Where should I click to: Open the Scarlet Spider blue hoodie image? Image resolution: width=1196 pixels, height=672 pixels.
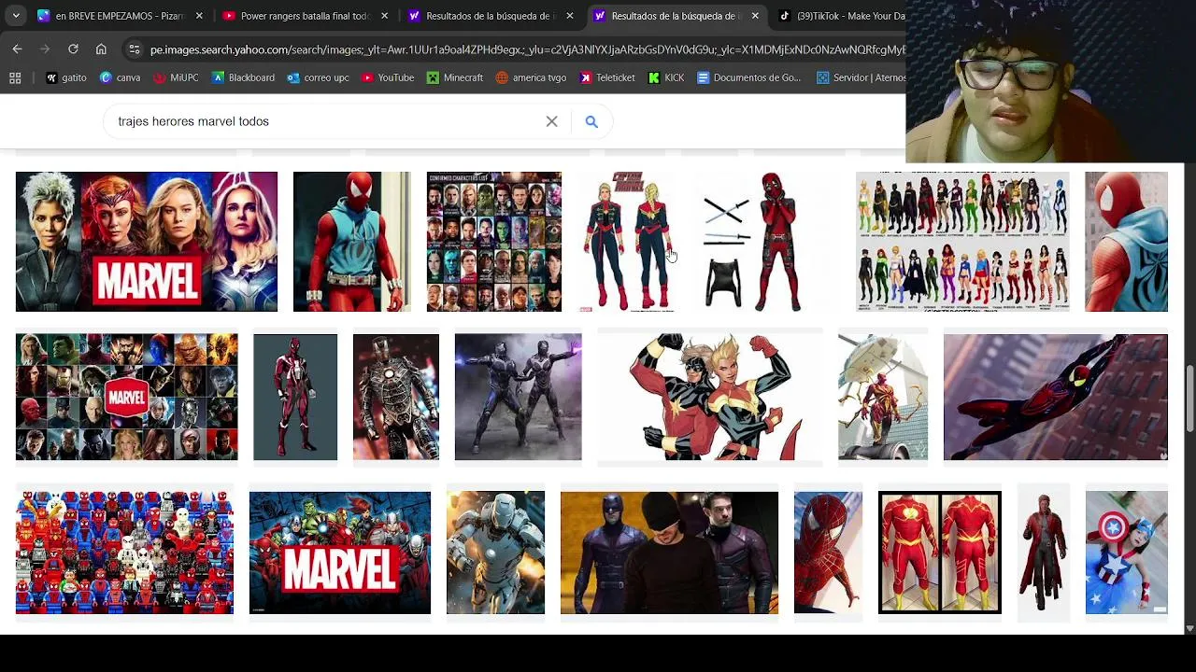351,242
